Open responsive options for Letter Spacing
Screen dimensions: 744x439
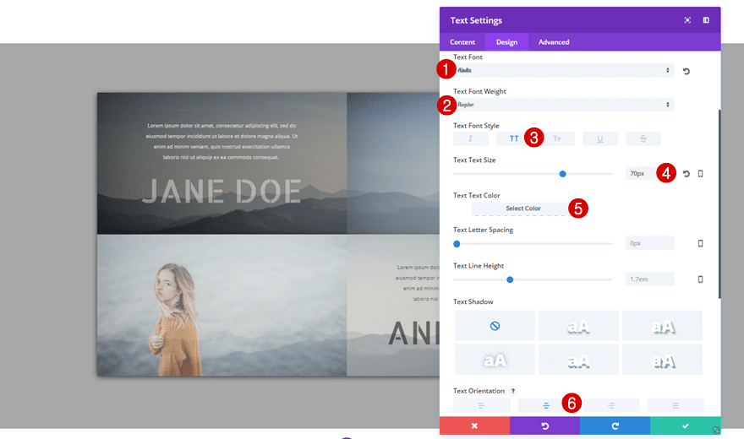click(x=700, y=243)
